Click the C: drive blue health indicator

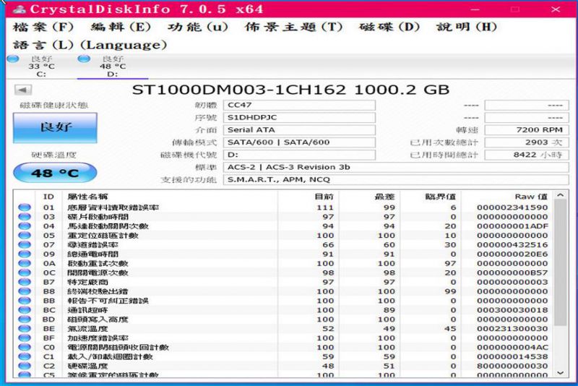coord(13,59)
